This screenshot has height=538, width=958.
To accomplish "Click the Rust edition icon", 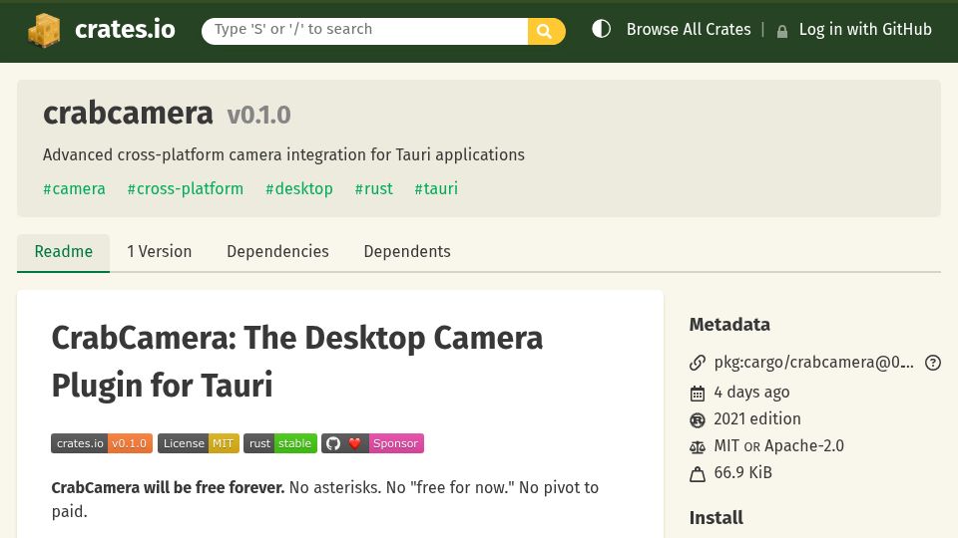I will (x=698, y=420).
